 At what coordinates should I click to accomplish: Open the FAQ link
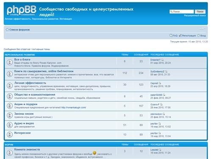tap(175, 36)
